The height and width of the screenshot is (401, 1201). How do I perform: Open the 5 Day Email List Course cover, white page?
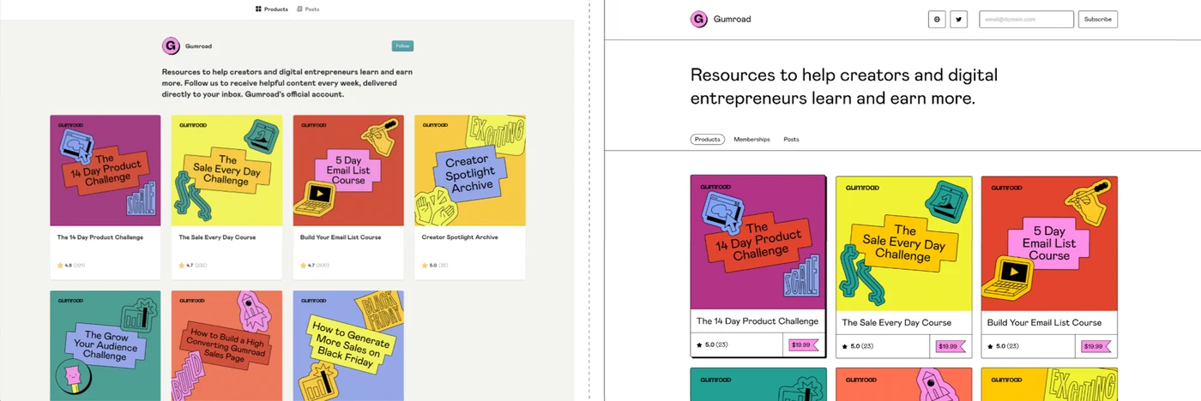coord(1049,243)
